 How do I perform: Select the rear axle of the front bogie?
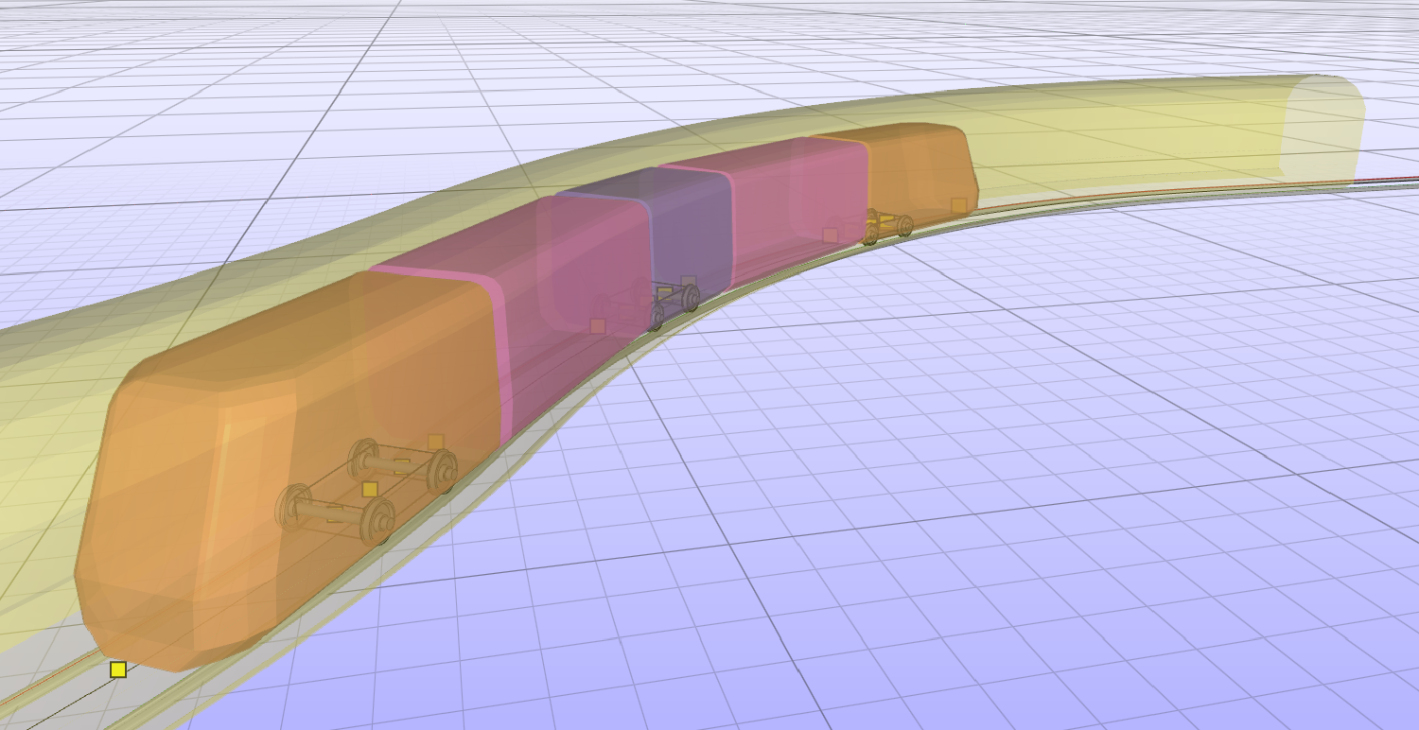[x=402, y=464]
